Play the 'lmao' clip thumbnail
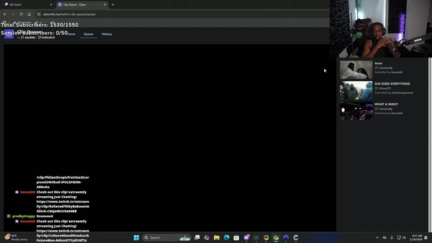Screen dimensions: 432x243 coord(356,70)
